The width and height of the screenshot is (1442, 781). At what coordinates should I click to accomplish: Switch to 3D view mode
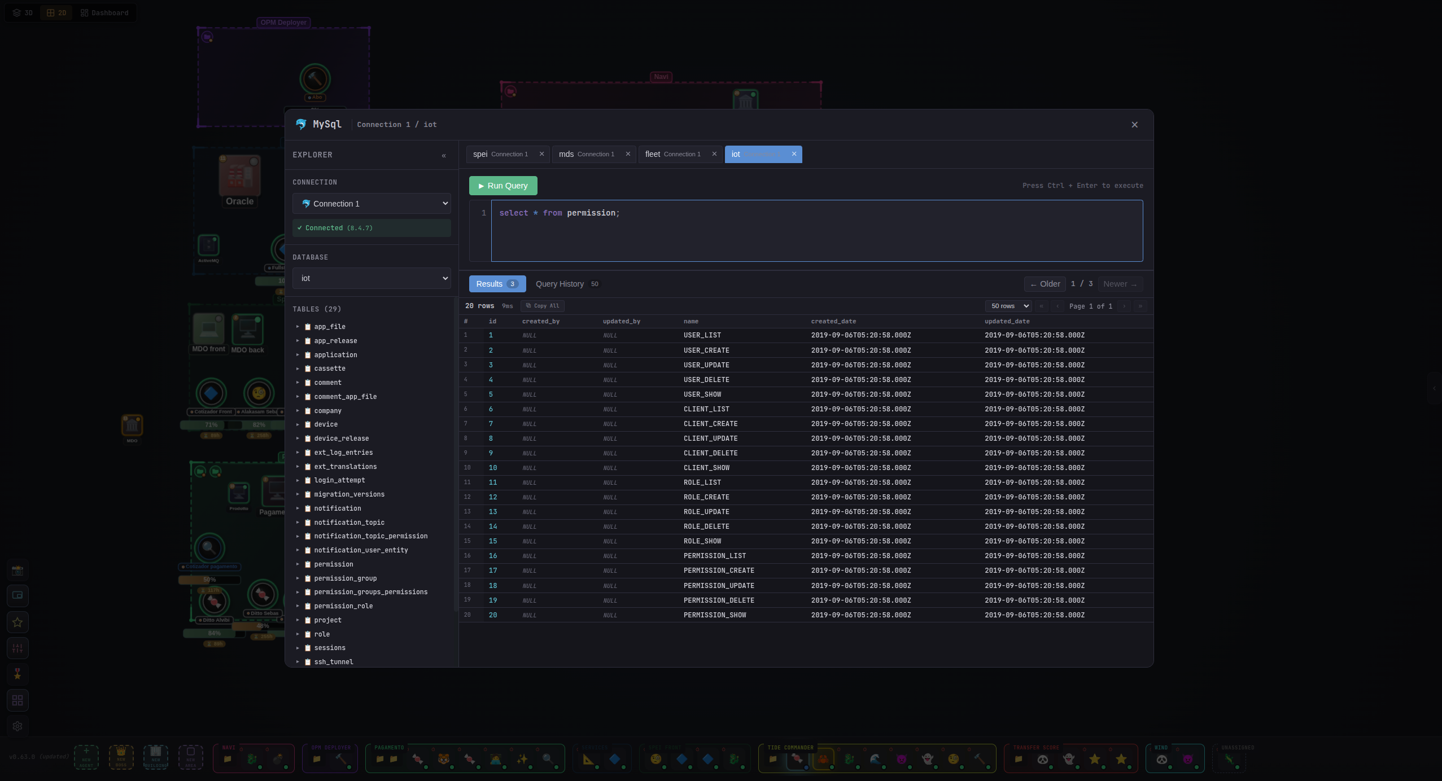(x=23, y=12)
